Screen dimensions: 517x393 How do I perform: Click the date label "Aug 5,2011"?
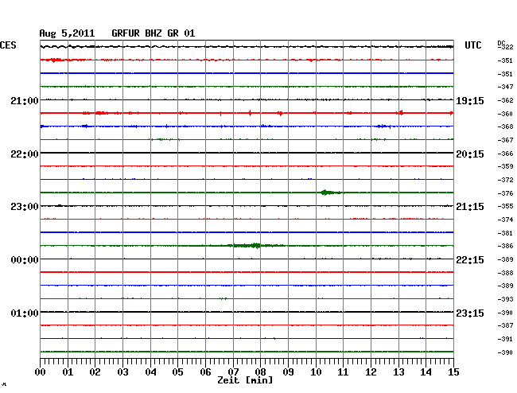pos(67,33)
